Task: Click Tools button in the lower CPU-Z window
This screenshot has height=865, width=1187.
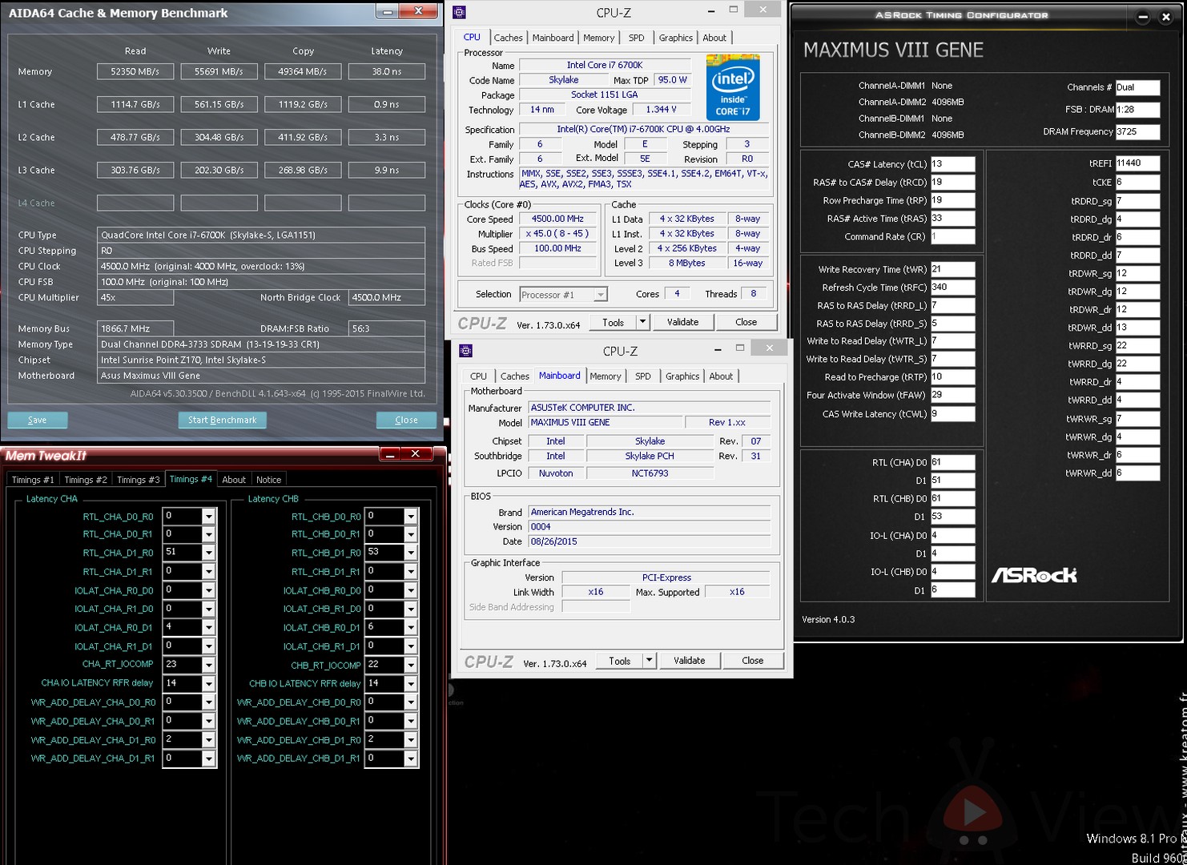Action: click(620, 661)
